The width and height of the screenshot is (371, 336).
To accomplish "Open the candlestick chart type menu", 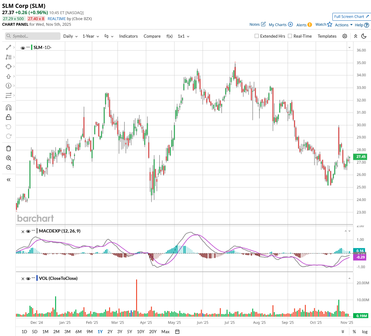I will [109, 36].
